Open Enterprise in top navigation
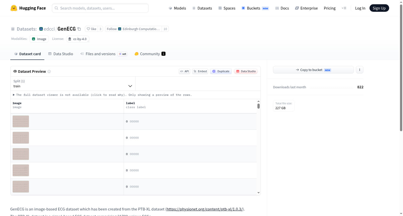The image size is (403, 216). [306, 8]
